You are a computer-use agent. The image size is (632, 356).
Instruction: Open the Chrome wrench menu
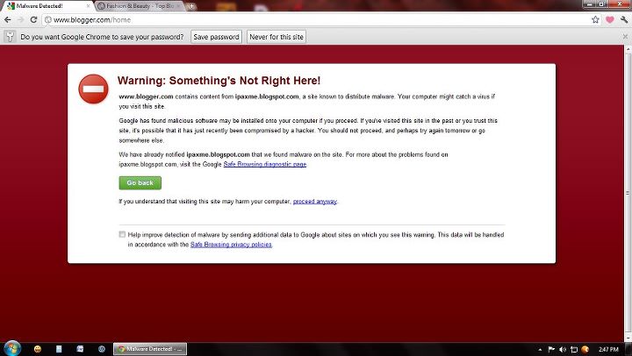(x=624, y=20)
